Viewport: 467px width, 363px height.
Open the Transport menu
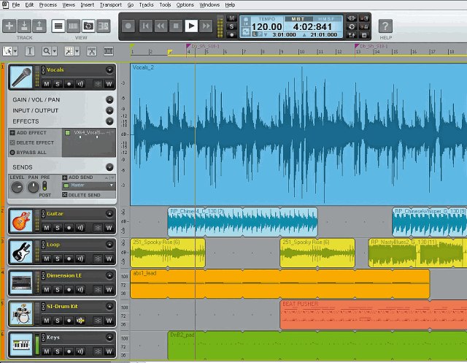pyautogui.click(x=110, y=5)
